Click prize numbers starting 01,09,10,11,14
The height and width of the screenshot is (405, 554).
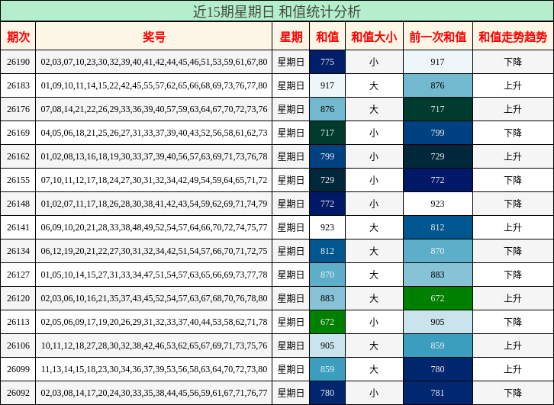click(x=153, y=85)
